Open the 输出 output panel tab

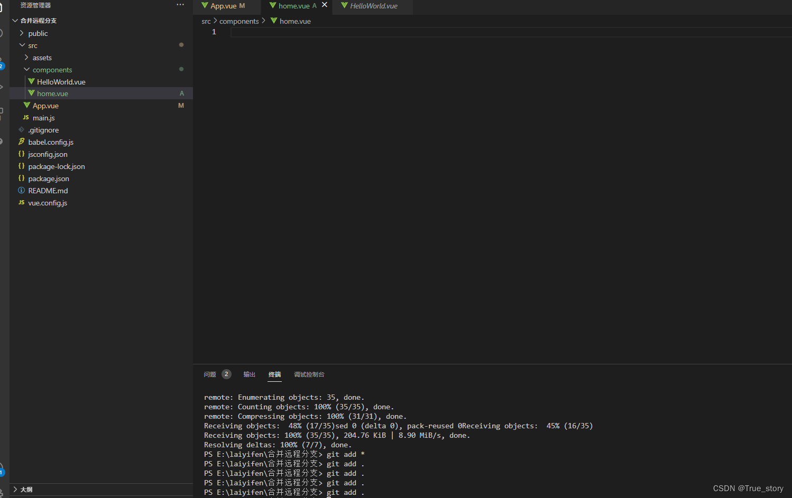[250, 374]
